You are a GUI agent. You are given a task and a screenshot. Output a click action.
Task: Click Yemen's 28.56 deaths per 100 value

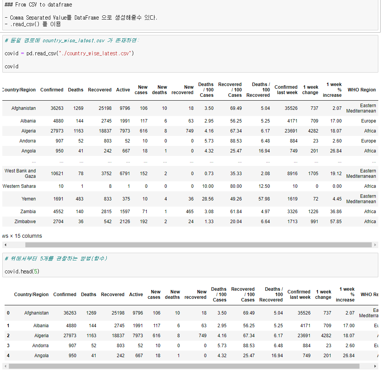click(x=208, y=199)
